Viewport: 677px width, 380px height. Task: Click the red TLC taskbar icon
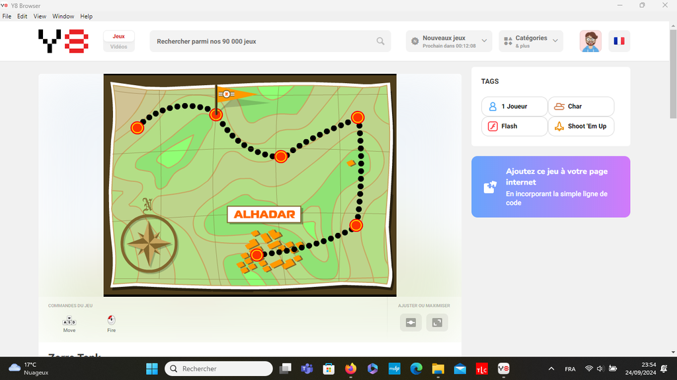pos(481,369)
